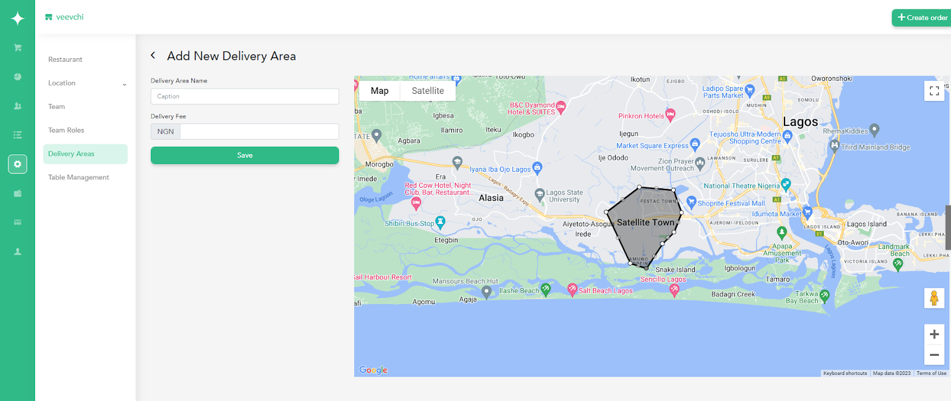This screenshot has width=951, height=401.
Task: Click the Mansours Beach Hut pin
Action: click(x=487, y=291)
